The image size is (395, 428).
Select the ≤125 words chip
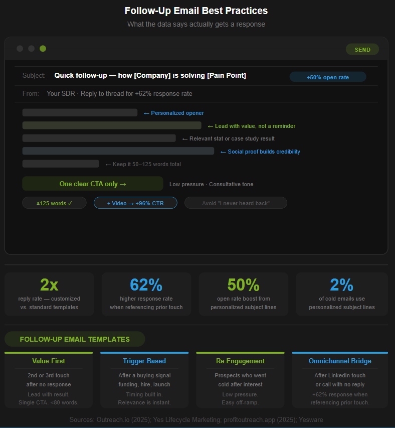[x=54, y=203]
